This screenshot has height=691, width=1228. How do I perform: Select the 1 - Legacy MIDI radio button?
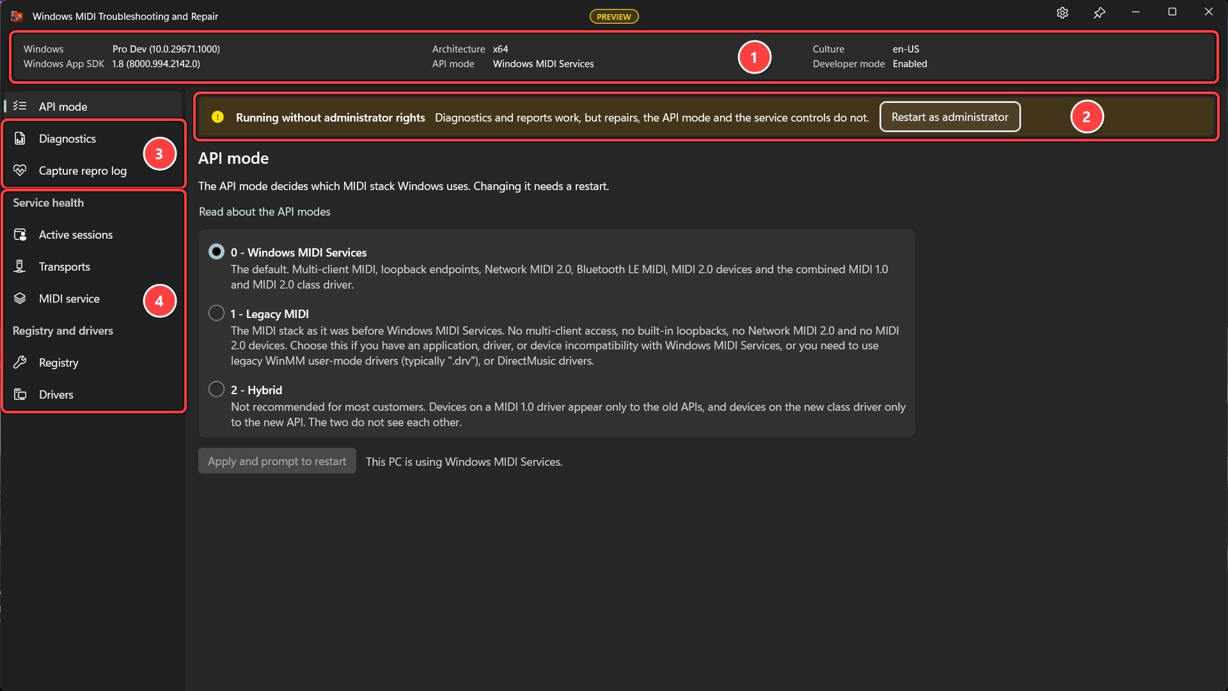tap(216, 314)
